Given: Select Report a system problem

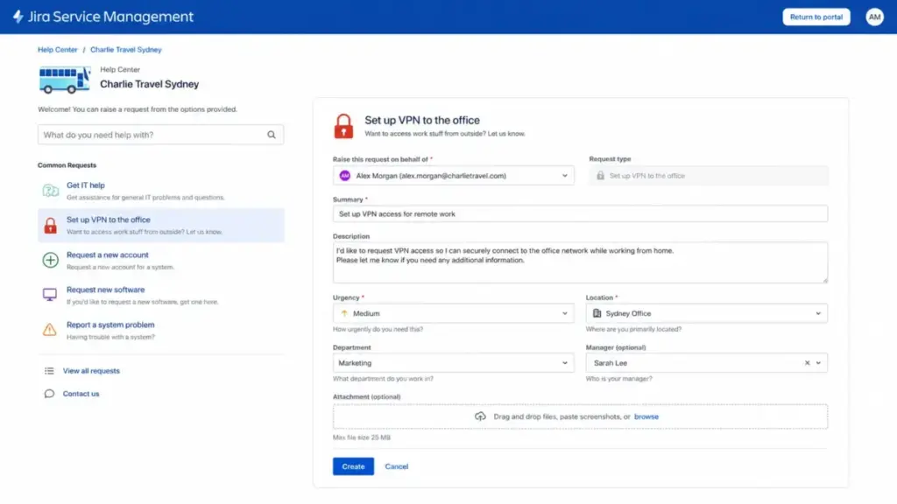Looking at the screenshot, I should click(161, 330).
